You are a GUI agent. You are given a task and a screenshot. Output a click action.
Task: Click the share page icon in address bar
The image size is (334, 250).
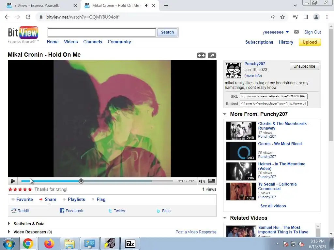point(272,17)
